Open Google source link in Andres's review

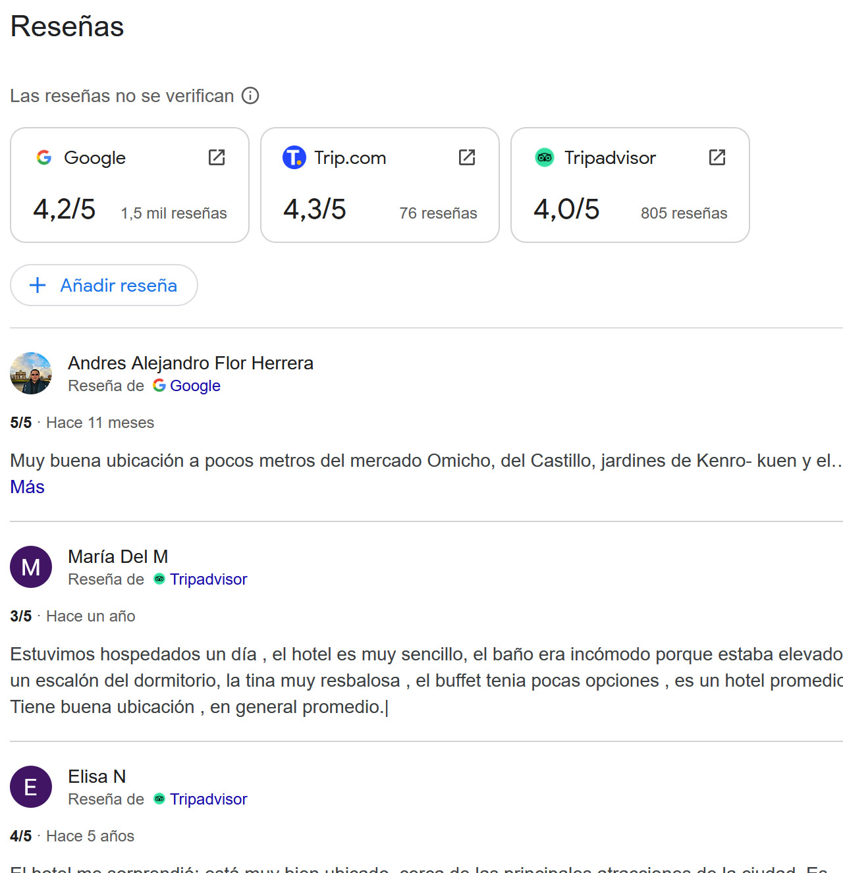point(195,386)
